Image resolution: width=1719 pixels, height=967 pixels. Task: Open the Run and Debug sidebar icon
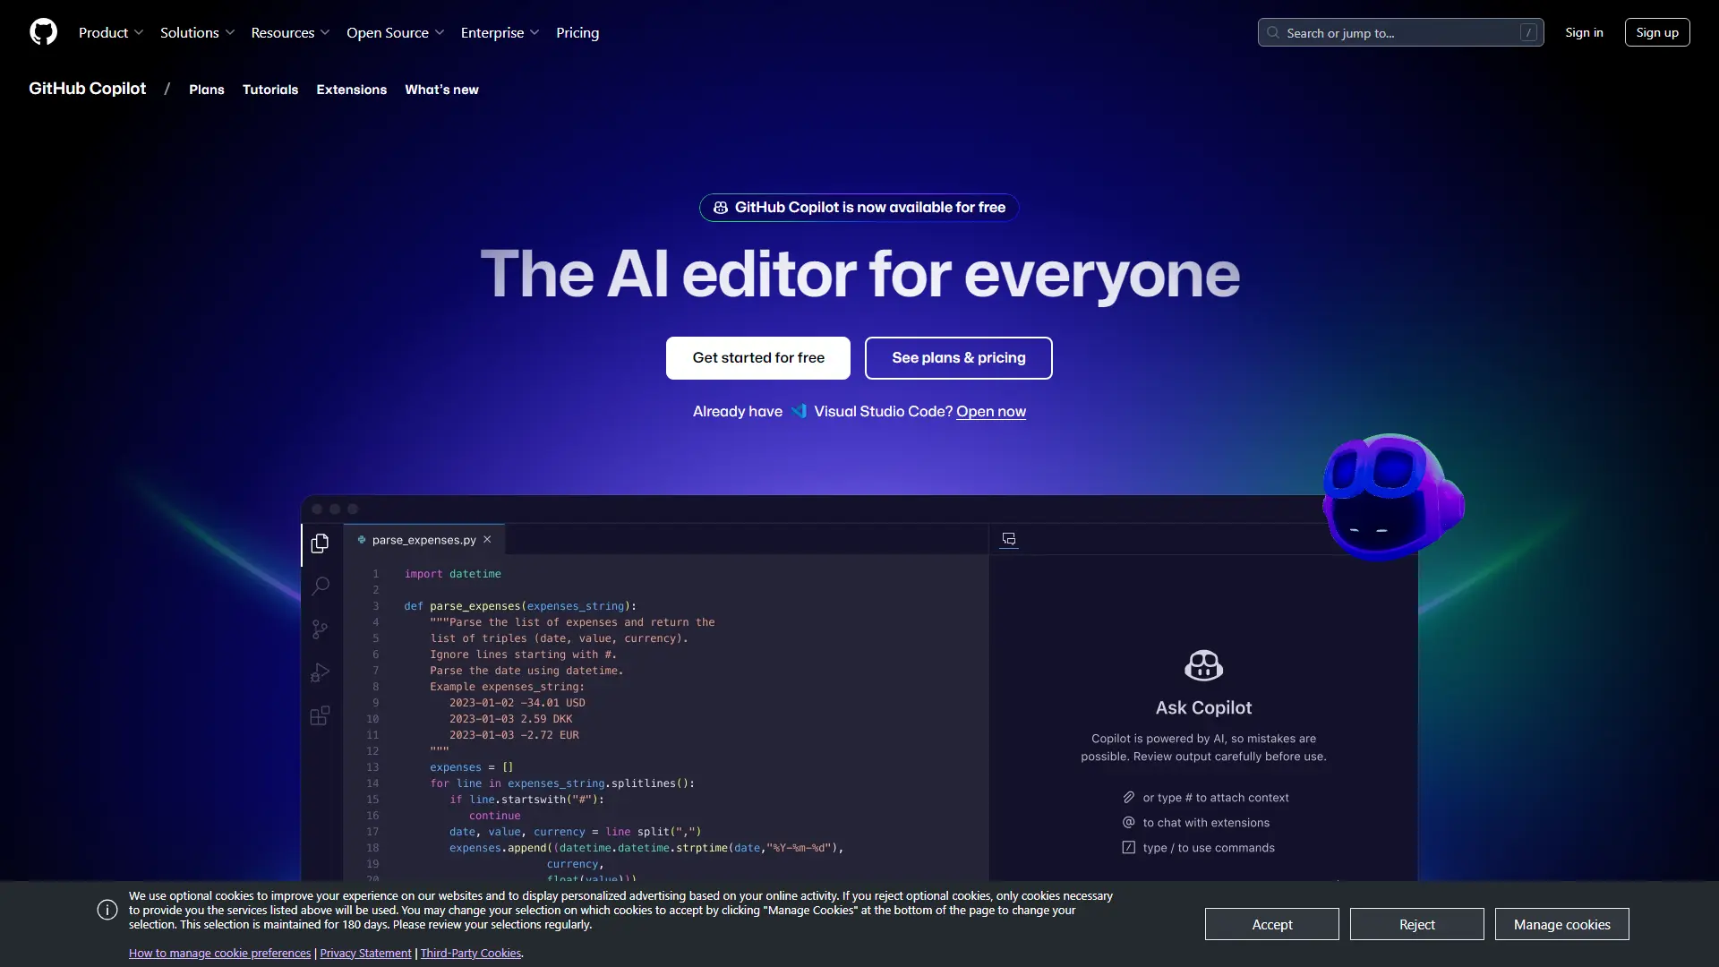tap(320, 672)
